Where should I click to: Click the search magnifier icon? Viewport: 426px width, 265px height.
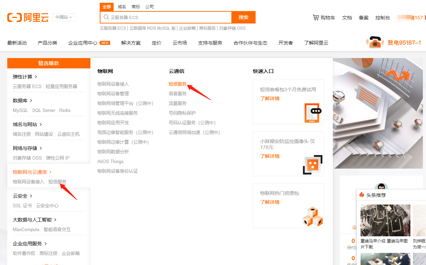pyautogui.click(x=106, y=17)
